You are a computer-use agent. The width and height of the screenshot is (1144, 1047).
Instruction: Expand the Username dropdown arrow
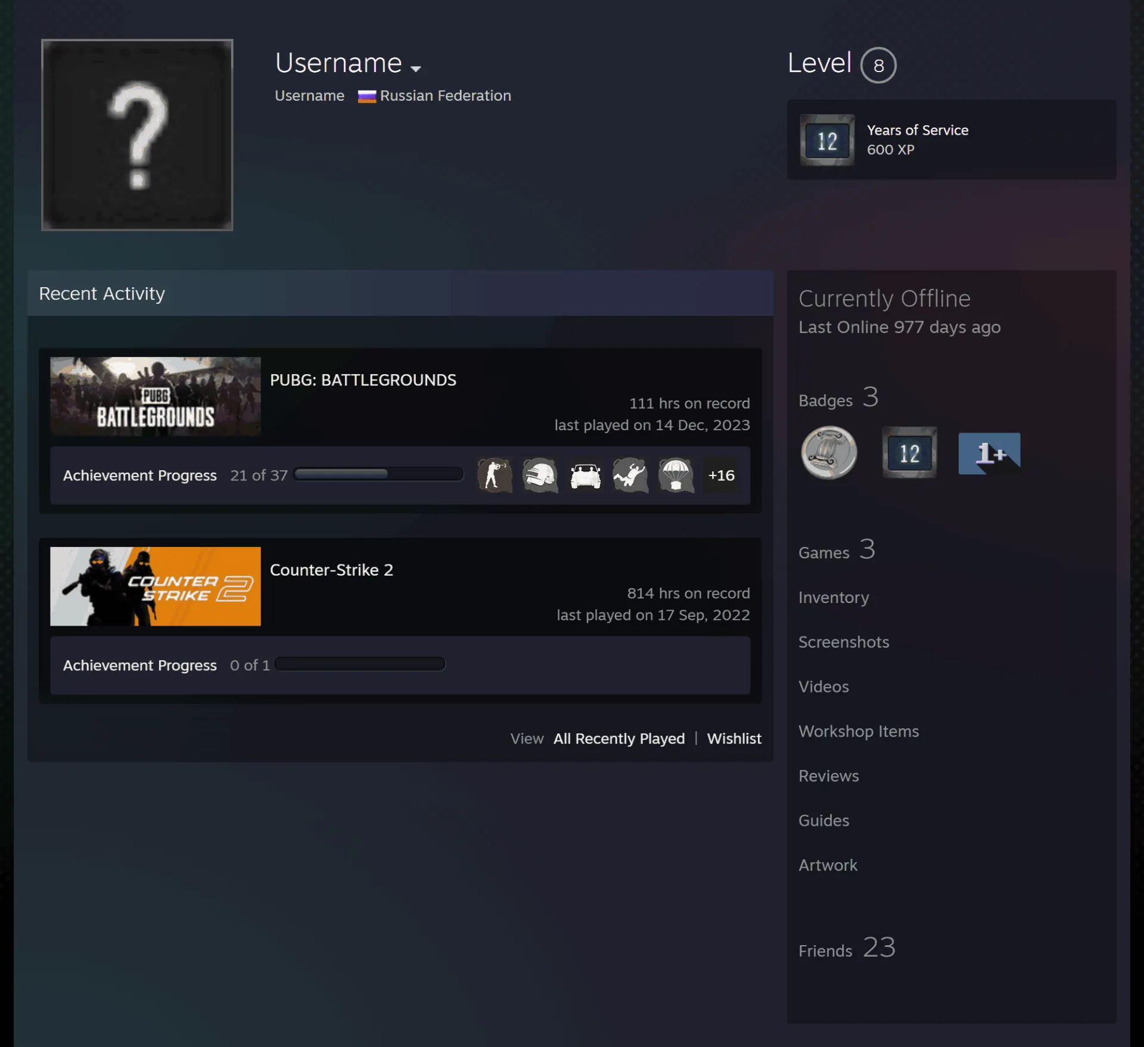click(x=416, y=69)
